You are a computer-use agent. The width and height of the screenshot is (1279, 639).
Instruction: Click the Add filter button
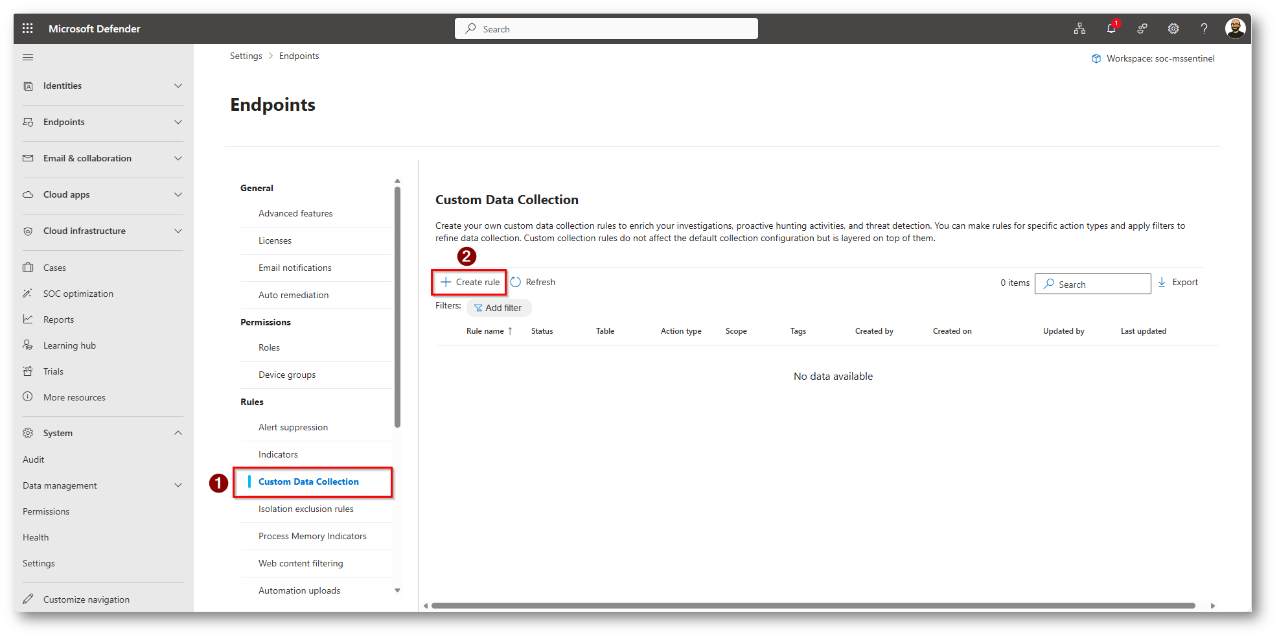498,308
